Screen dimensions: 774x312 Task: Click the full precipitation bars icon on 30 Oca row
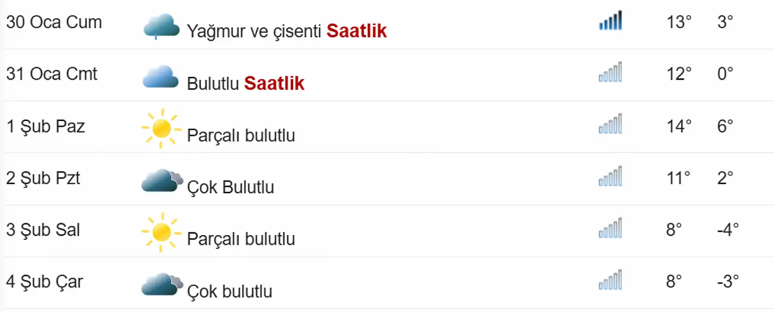(x=610, y=21)
